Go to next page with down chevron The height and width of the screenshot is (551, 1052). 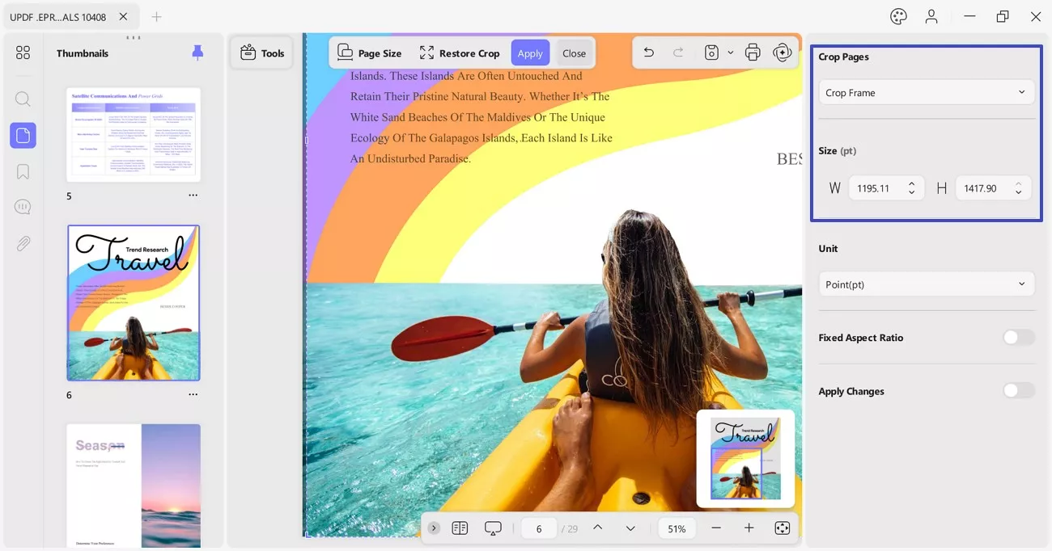[630, 528]
